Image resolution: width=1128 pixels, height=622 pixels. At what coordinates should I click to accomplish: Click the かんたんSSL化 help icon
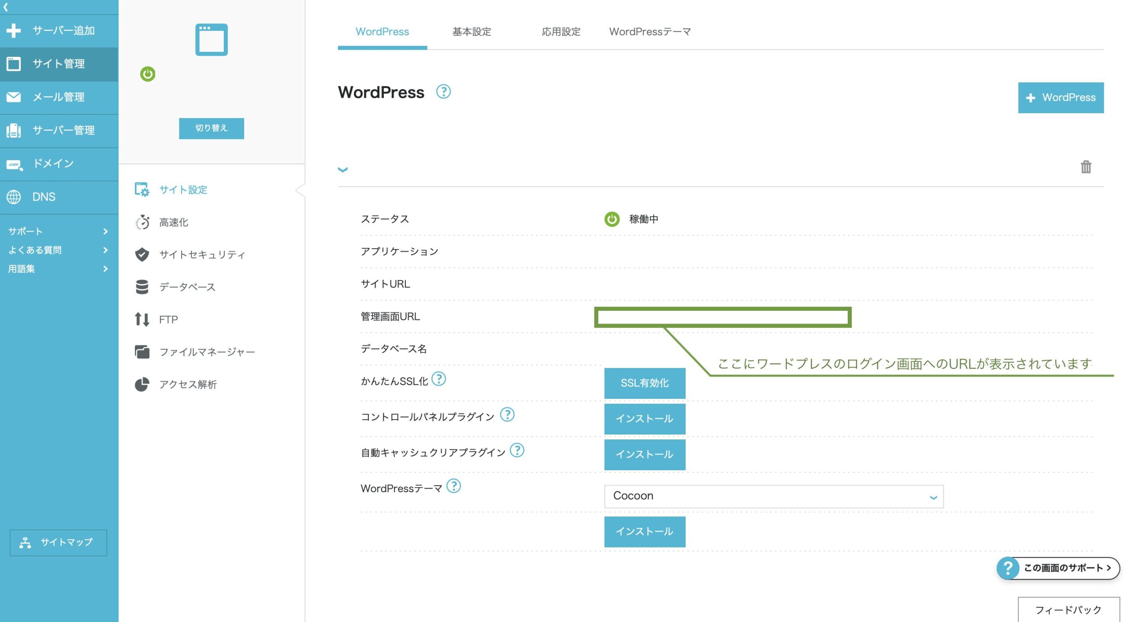pos(438,379)
